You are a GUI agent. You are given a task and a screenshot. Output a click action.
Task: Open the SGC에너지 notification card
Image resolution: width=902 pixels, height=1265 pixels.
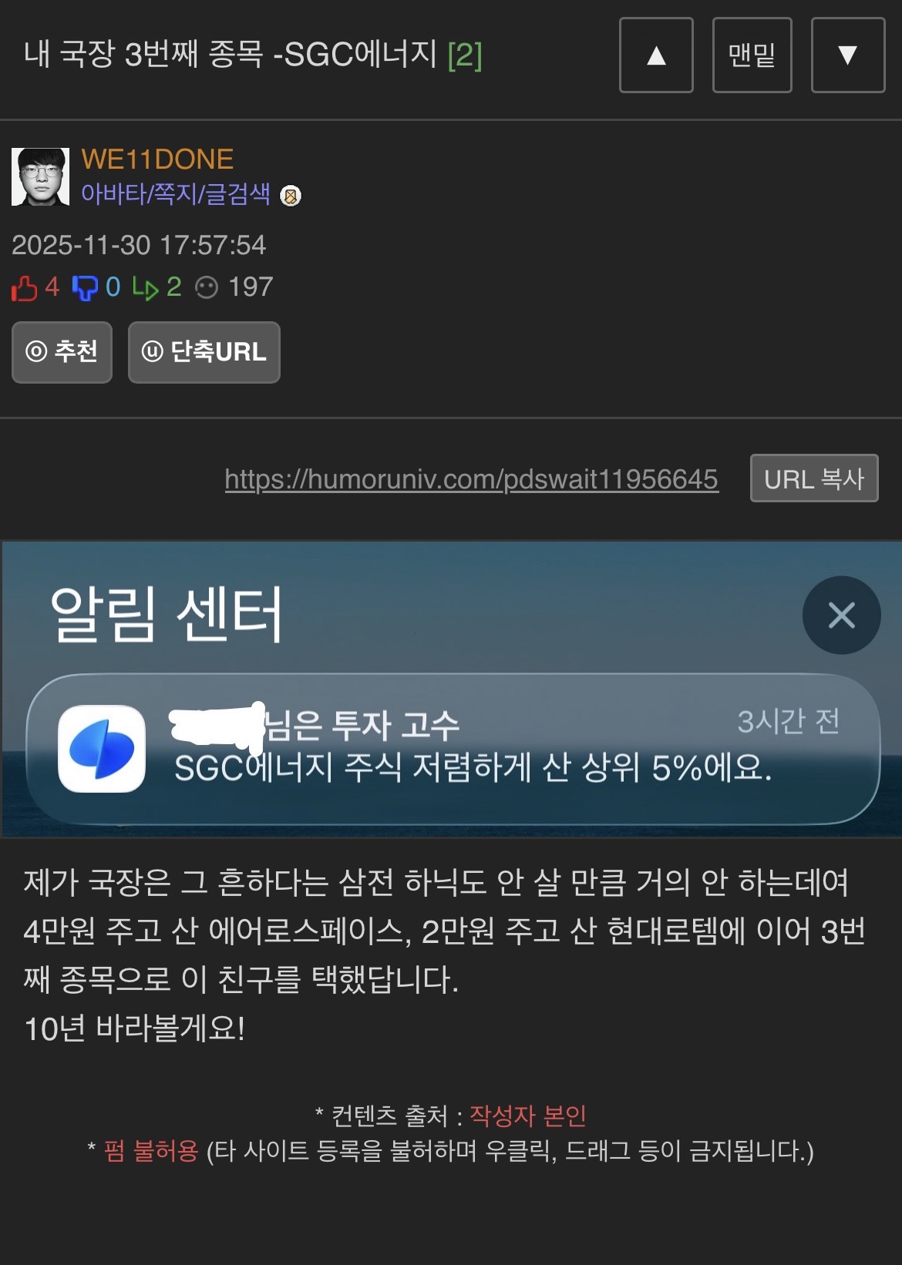click(453, 750)
